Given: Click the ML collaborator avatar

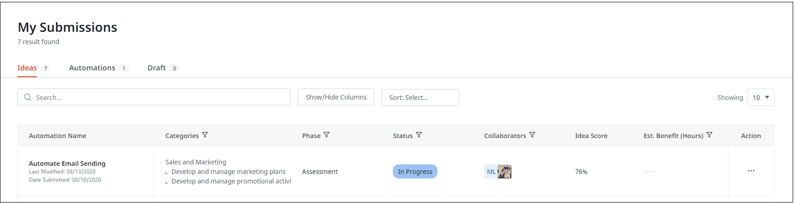Looking at the screenshot, I should [491, 172].
